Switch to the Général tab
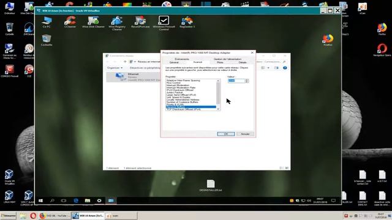Screen dimensions: 392x220 pos(174,62)
